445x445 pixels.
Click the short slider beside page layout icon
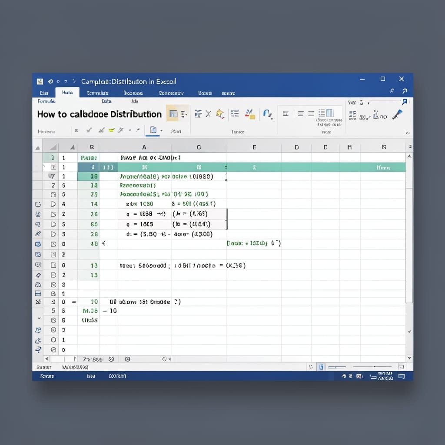[337, 367]
